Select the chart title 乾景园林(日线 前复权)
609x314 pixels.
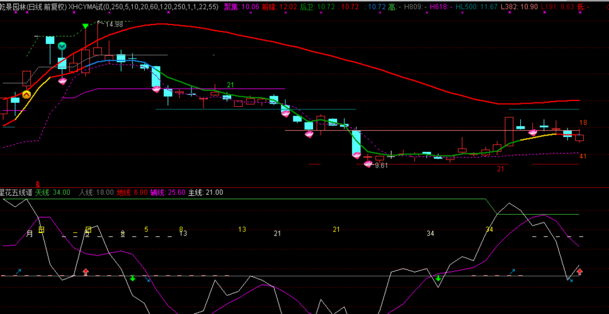[33, 6]
